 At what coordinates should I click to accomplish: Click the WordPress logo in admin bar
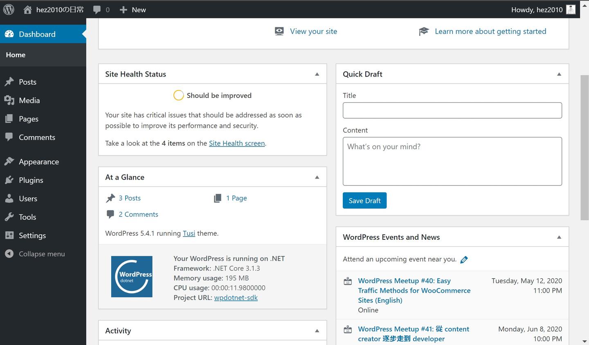click(9, 9)
